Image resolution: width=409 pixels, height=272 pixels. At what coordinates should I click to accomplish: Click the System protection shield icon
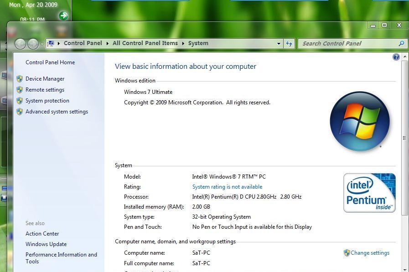pos(20,101)
